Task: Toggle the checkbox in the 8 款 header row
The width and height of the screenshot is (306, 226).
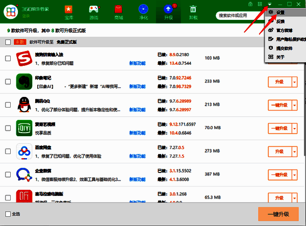Action: click(x=8, y=42)
